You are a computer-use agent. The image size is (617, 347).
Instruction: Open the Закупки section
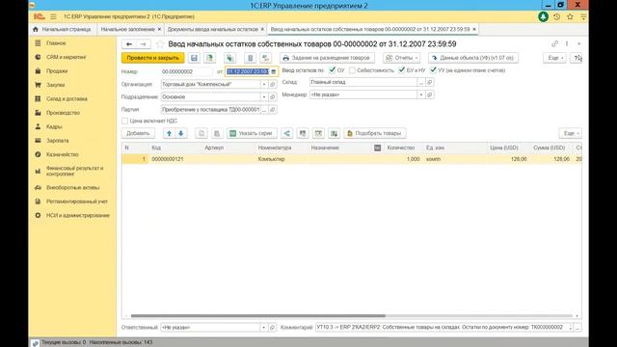pos(56,85)
